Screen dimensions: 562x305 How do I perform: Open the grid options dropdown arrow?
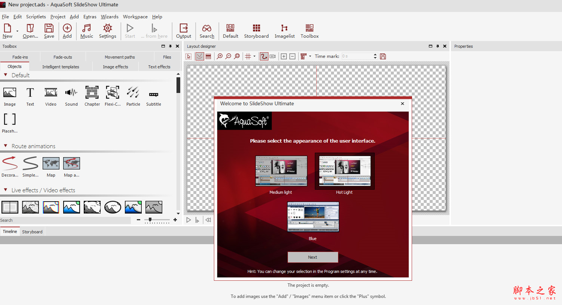pos(255,56)
